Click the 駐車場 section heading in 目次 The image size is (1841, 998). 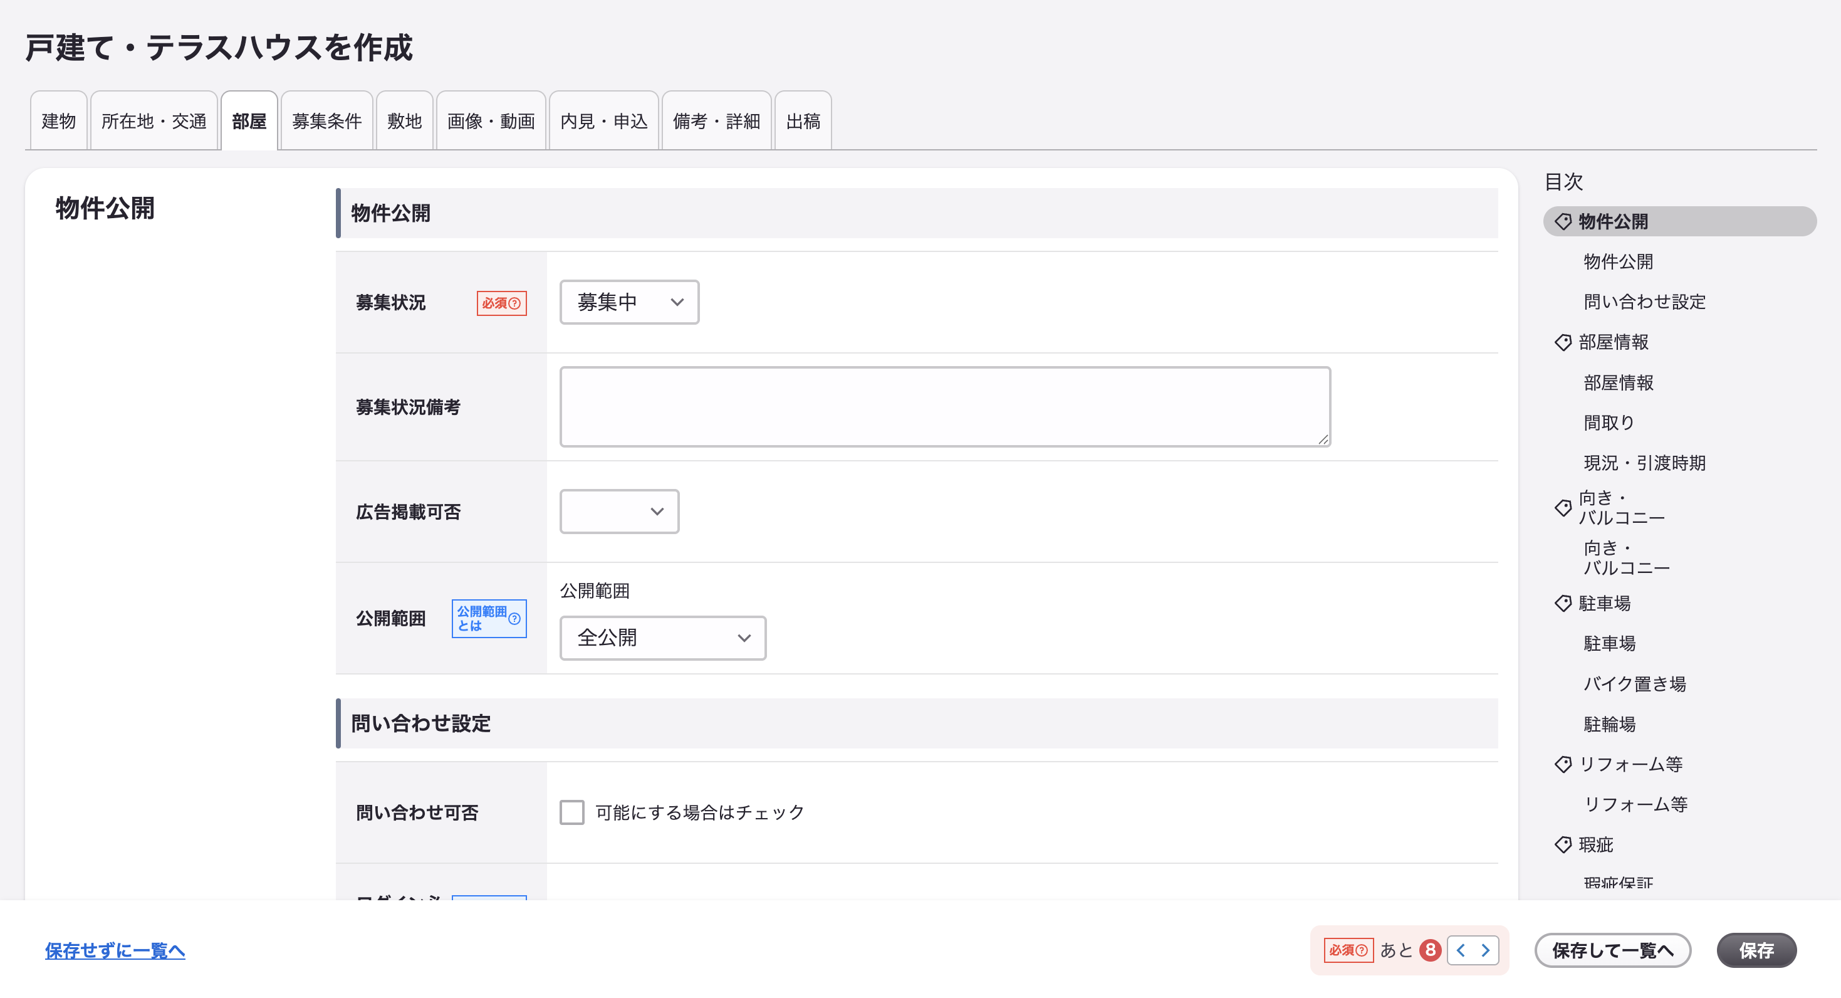point(1604,603)
